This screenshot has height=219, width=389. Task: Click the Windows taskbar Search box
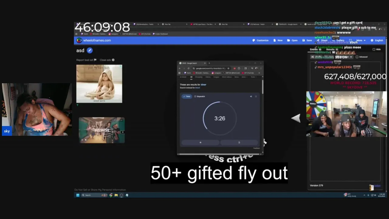pos(94,195)
